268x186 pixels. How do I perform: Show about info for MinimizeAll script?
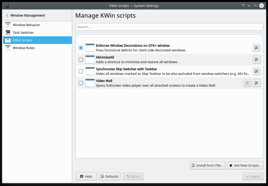tap(256, 60)
